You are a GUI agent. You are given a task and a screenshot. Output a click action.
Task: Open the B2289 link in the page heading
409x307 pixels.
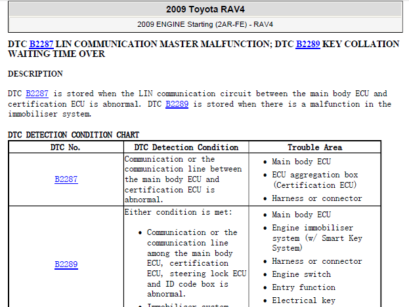pos(308,44)
